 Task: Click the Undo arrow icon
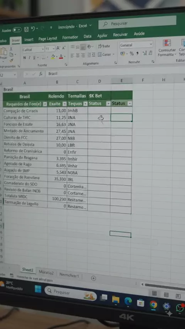coord(33,29)
